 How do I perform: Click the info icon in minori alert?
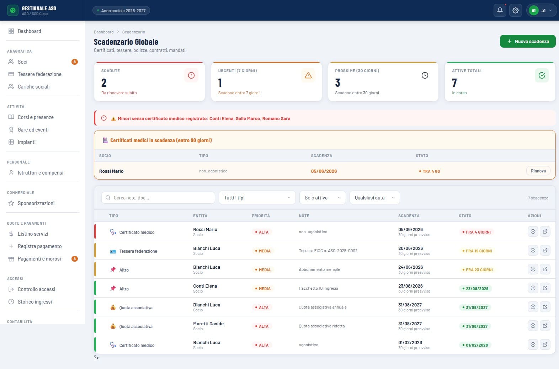pos(104,118)
